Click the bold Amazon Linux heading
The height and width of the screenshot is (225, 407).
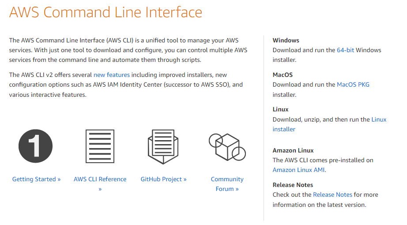[293, 150]
